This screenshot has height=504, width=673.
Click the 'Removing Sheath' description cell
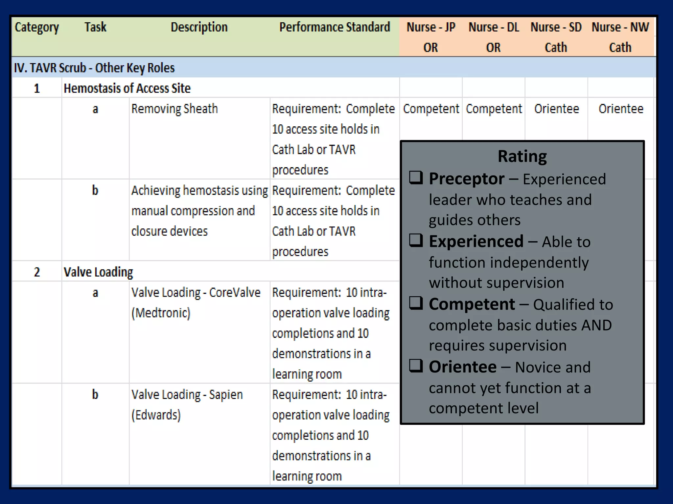click(199, 138)
